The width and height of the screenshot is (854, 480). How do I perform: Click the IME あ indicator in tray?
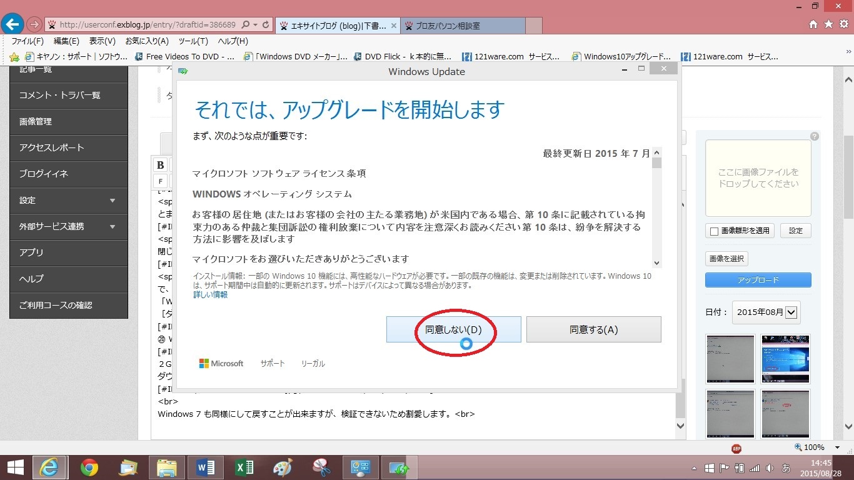(786, 467)
